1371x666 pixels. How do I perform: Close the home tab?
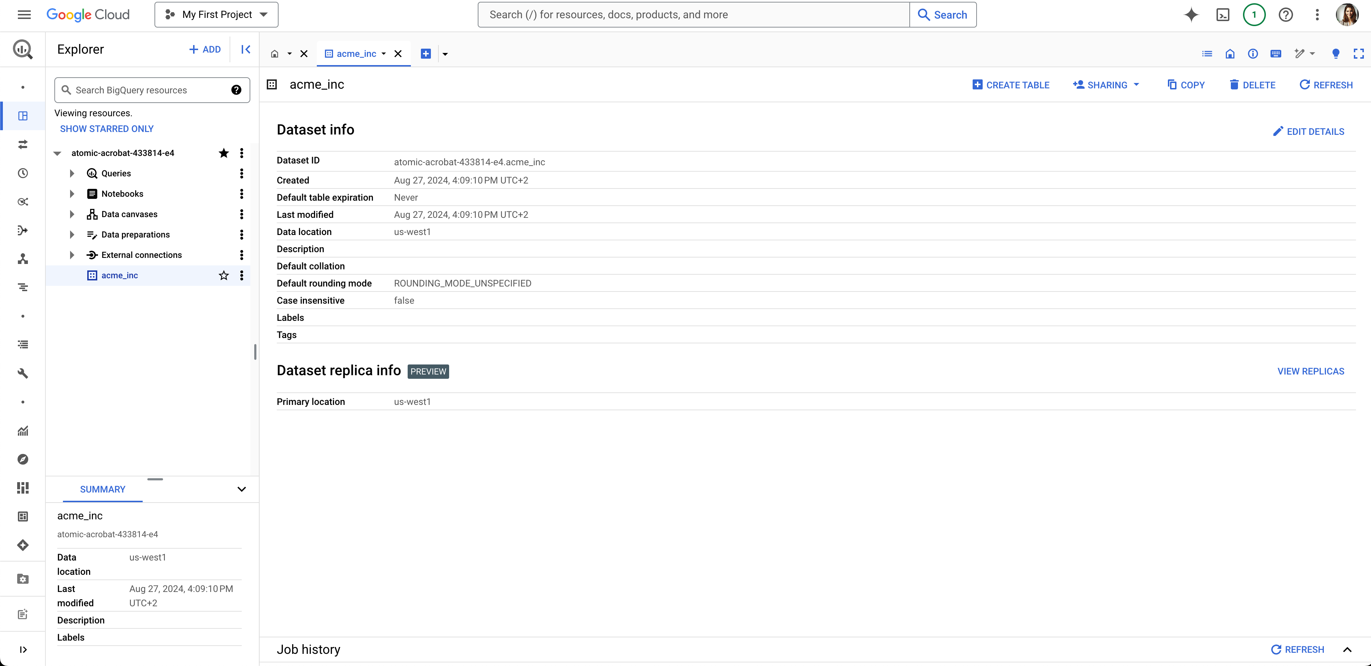(304, 54)
